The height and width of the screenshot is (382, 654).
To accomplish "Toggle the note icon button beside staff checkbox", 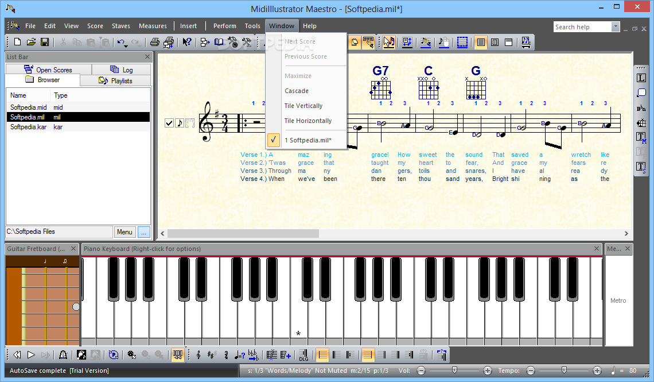I will tap(180, 123).
